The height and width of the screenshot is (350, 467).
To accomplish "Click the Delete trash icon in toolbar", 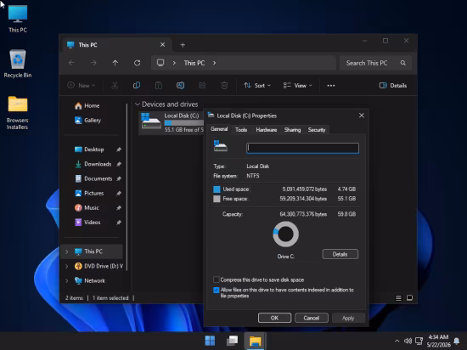I will tap(224, 86).
